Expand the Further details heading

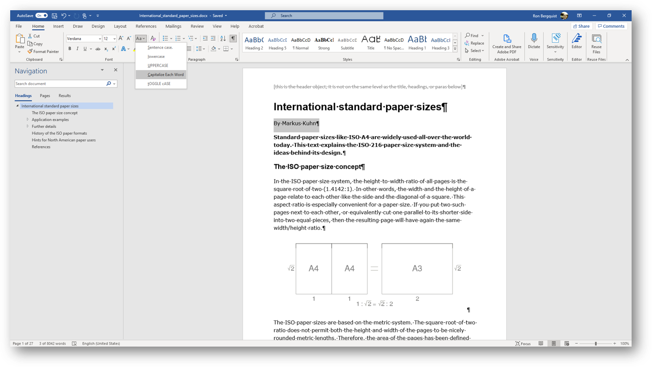(x=28, y=126)
